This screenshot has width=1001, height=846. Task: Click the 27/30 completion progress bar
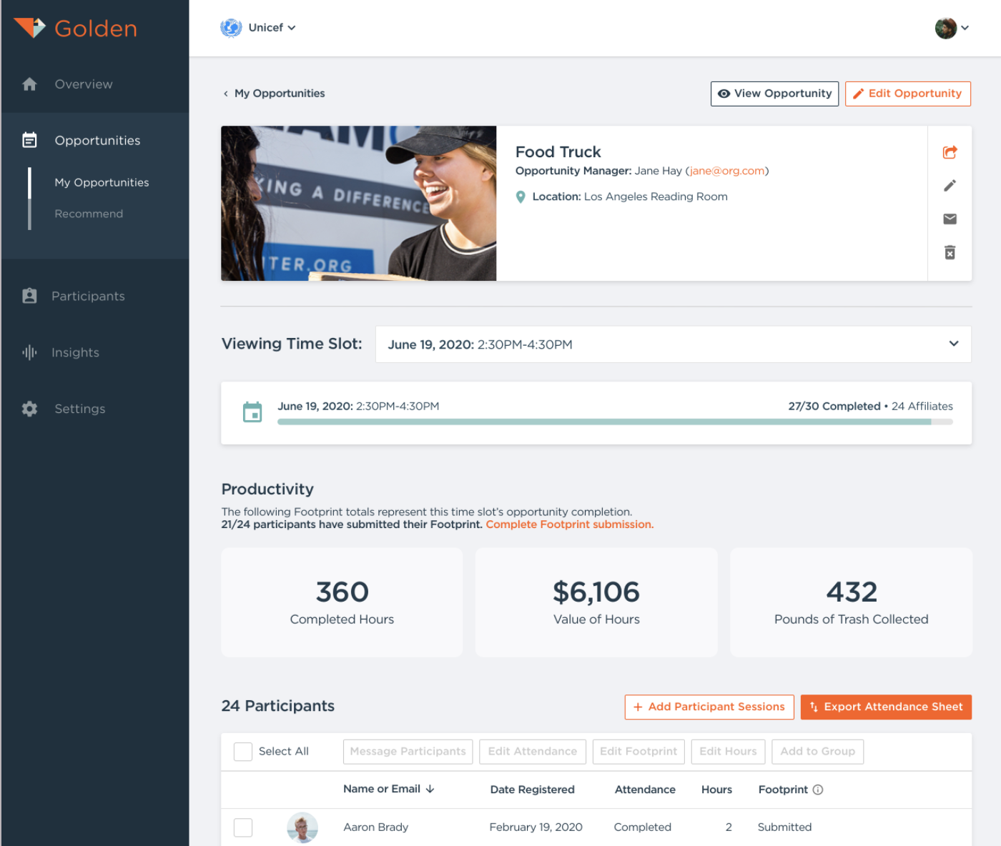[615, 422]
